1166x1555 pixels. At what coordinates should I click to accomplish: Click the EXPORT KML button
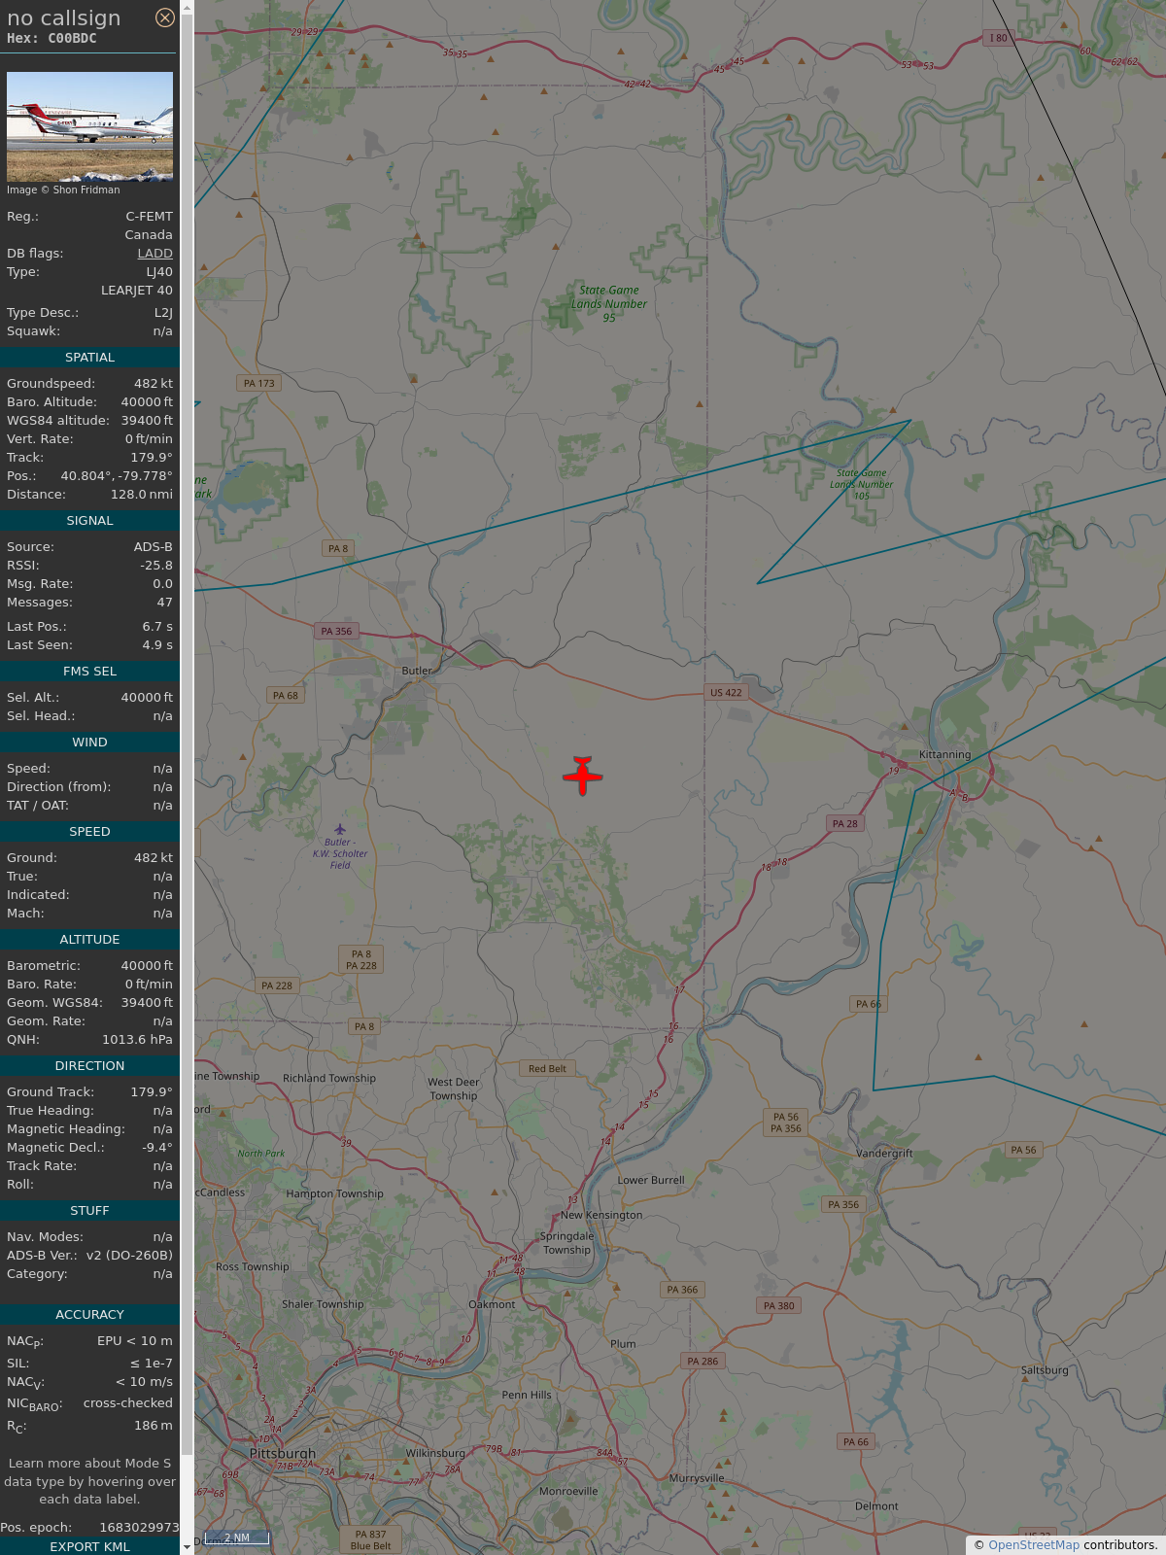click(89, 1546)
